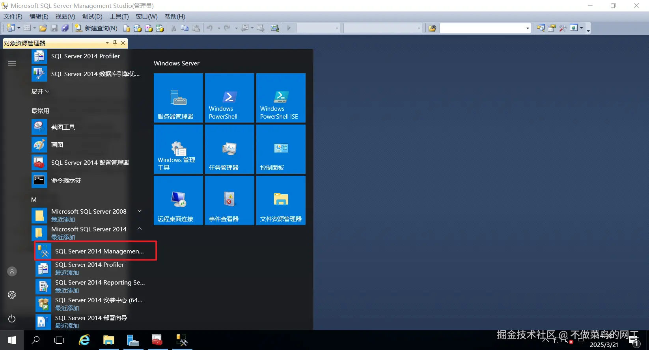This screenshot has height=350, width=649.
Task: Click the hammer and wrench toolbar icon
Action: [563, 28]
